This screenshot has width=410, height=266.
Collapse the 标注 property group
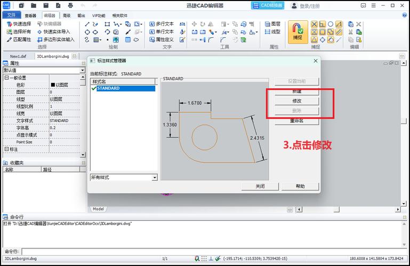click(6, 149)
